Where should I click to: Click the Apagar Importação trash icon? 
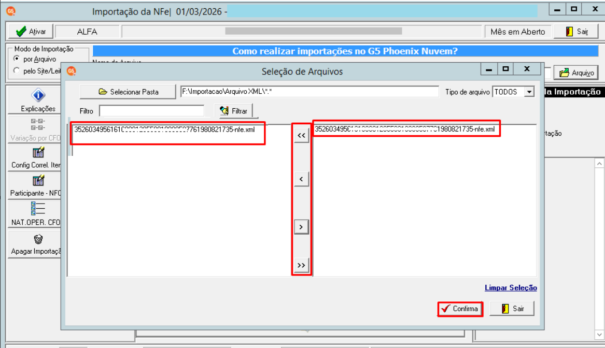(x=38, y=239)
